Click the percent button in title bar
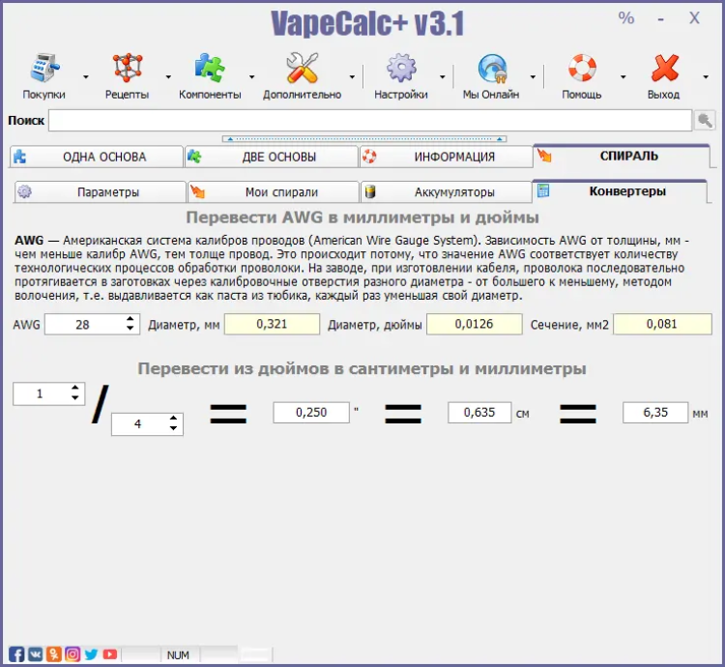 [x=626, y=18]
